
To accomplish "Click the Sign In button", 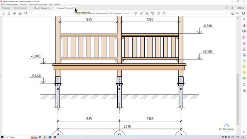I will [240, 8].
